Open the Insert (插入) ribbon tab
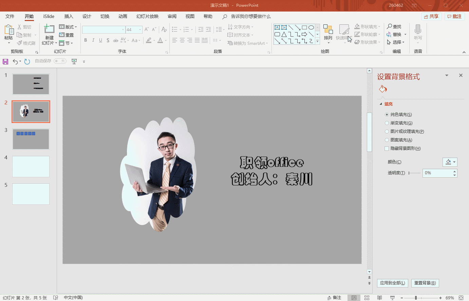The height and width of the screenshot is (301, 469). [69, 16]
